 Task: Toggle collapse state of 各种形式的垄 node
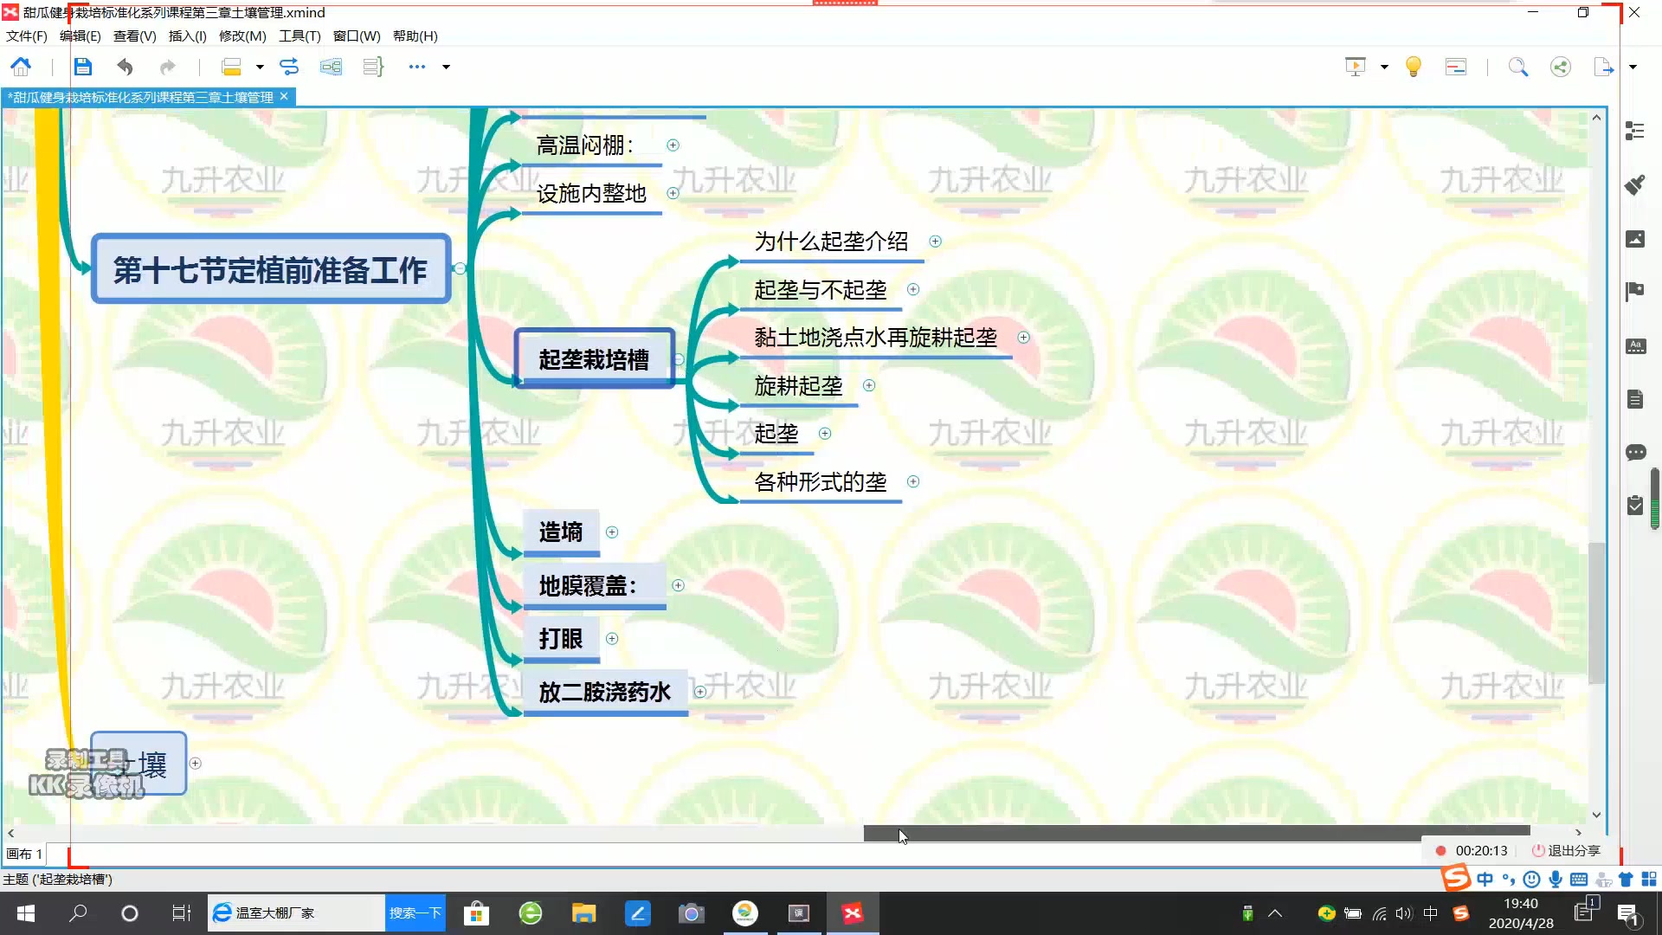coord(913,480)
